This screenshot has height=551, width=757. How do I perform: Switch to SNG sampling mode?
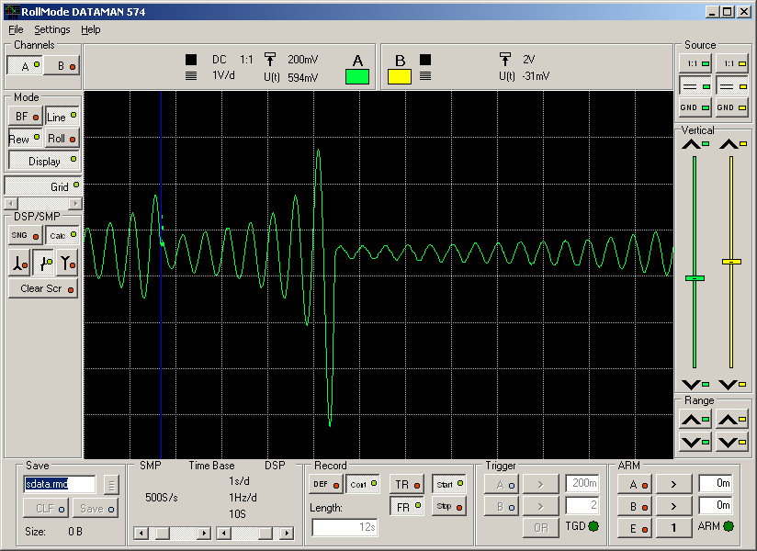coord(24,235)
